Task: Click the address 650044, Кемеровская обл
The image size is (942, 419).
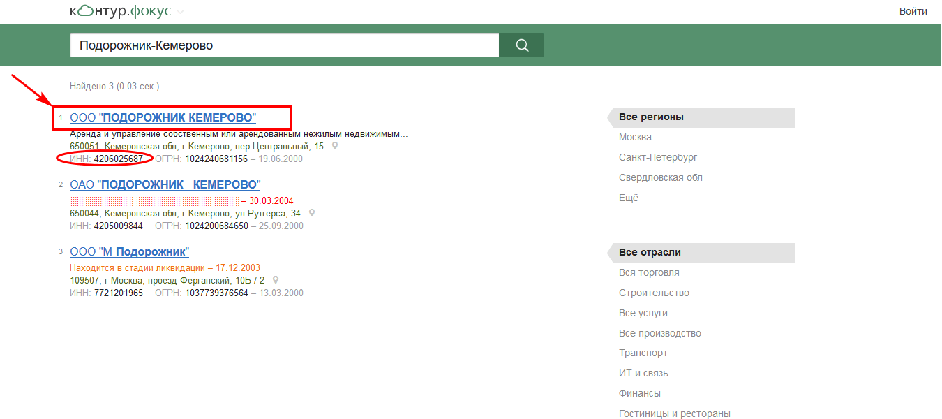Action: point(186,213)
